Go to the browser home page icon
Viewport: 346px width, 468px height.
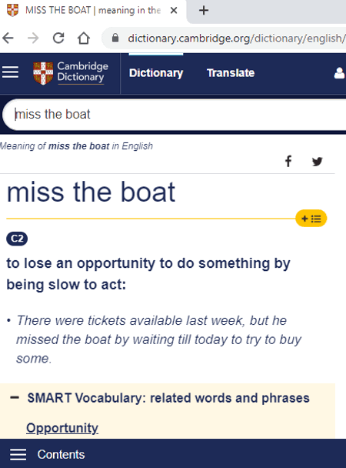coord(84,38)
